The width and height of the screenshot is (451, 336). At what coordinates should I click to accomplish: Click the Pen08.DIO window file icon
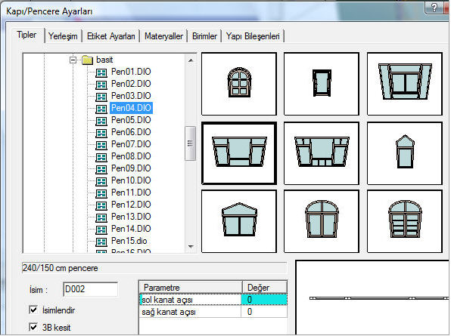click(x=101, y=156)
